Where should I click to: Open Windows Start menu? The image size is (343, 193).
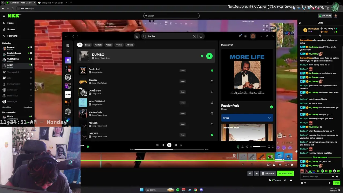pos(142,190)
